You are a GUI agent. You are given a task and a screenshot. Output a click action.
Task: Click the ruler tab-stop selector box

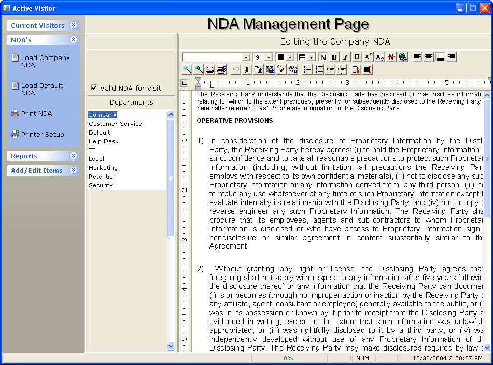[x=184, y=83]
